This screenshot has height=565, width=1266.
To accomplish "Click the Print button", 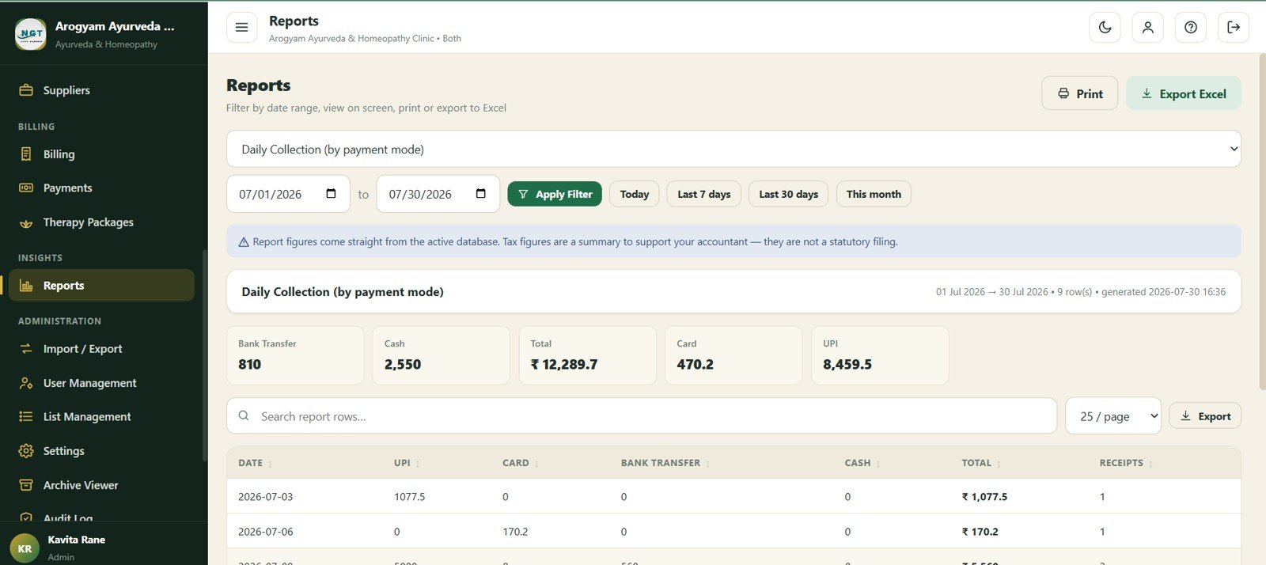I will [1079, 93].
